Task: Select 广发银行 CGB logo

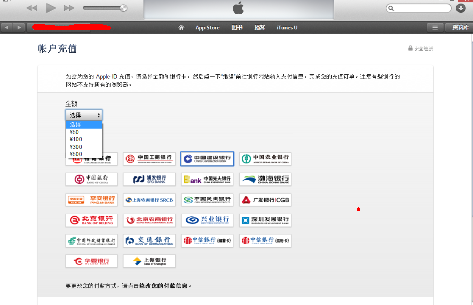Action: [x=265, y=200]
